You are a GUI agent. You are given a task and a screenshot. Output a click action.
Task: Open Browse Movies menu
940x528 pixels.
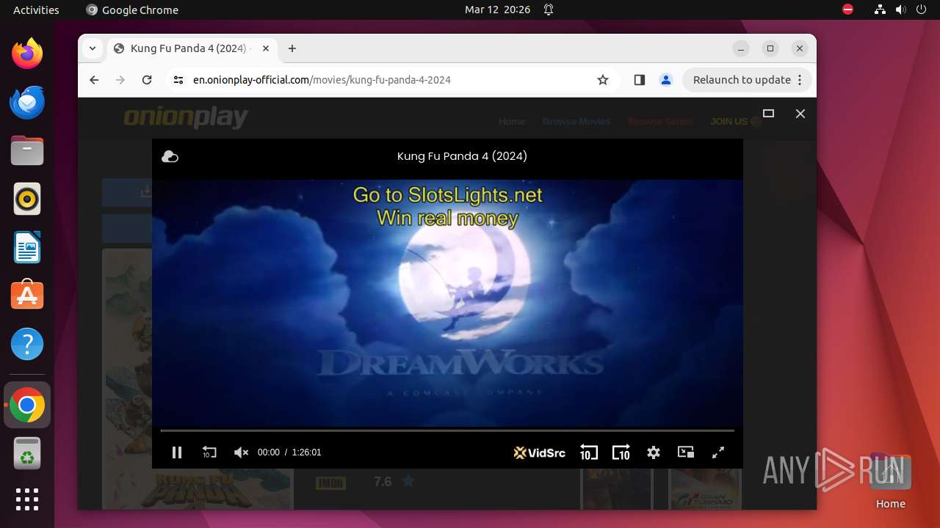576,121
